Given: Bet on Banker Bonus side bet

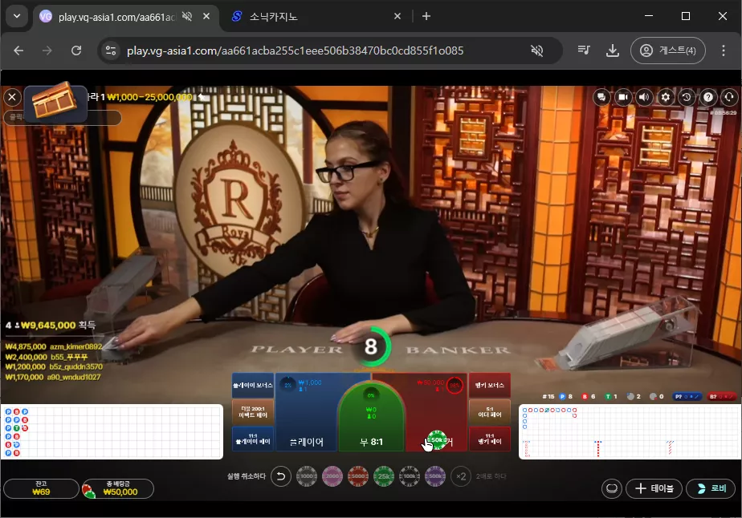Looking at the screenshot, I should (490, 385).
